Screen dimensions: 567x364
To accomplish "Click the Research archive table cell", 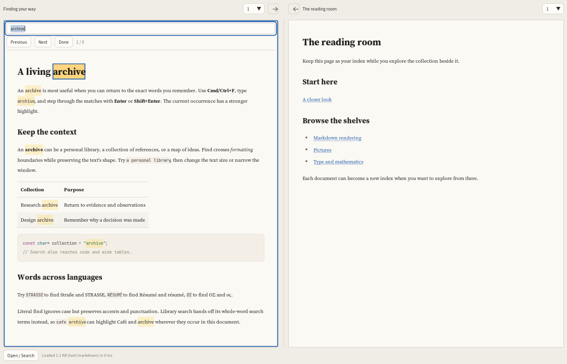I will click(x=39, y=205).
